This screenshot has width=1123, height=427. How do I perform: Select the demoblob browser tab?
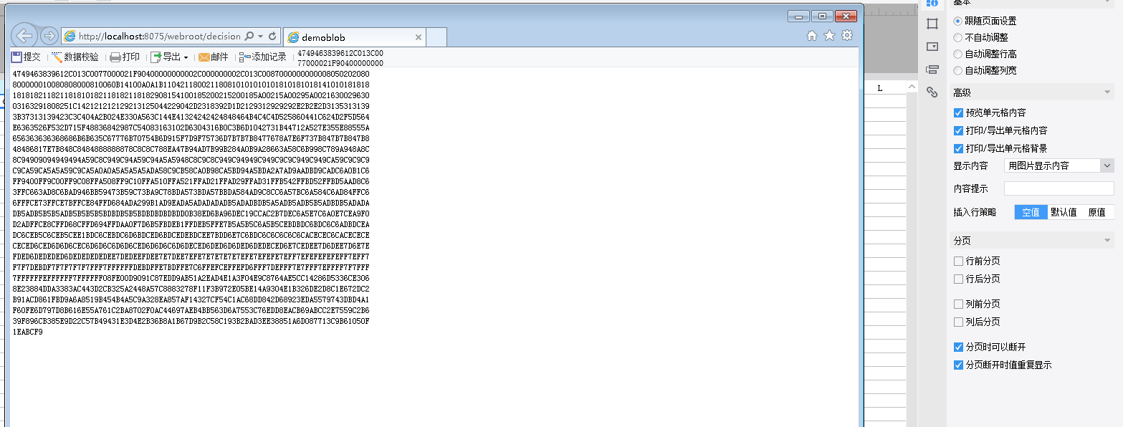pos(354,37)
